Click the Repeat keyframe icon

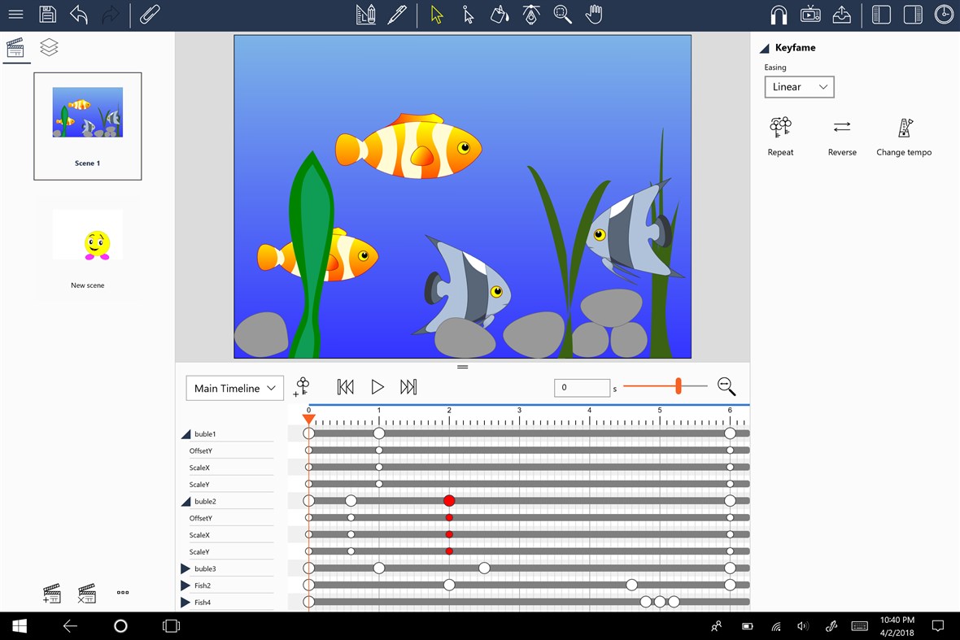point(780,128)
